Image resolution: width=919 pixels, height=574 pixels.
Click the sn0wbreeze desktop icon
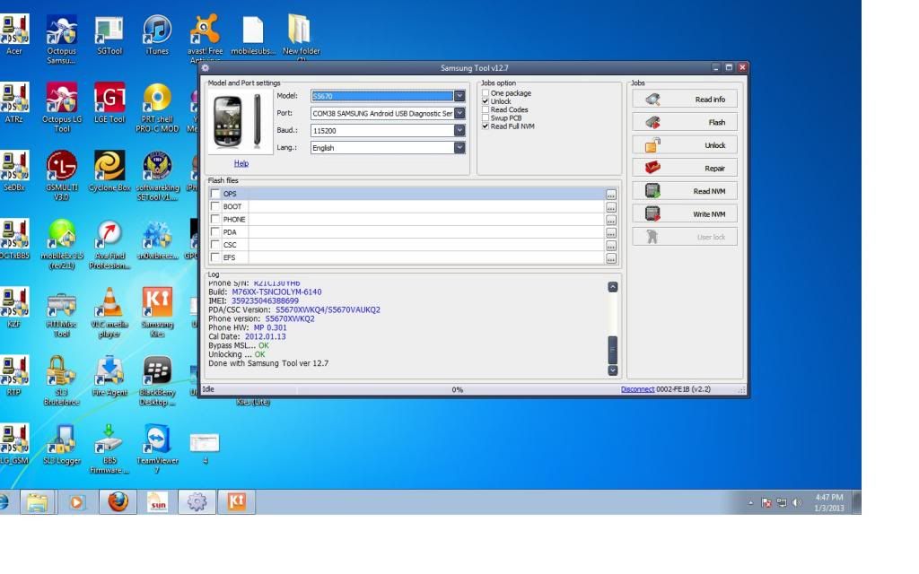(x=157, y=240)
